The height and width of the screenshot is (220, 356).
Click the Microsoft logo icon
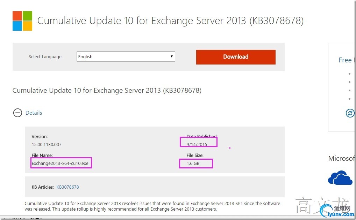pos(22,21)
